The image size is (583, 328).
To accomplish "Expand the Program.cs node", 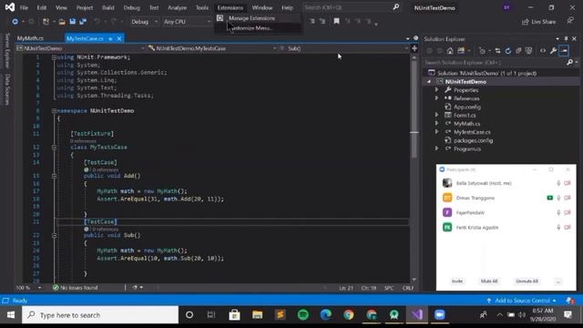I will [x=437, y=149].
